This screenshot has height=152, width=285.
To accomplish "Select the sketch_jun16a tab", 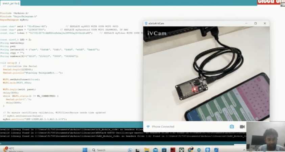I will pos(11,3).
